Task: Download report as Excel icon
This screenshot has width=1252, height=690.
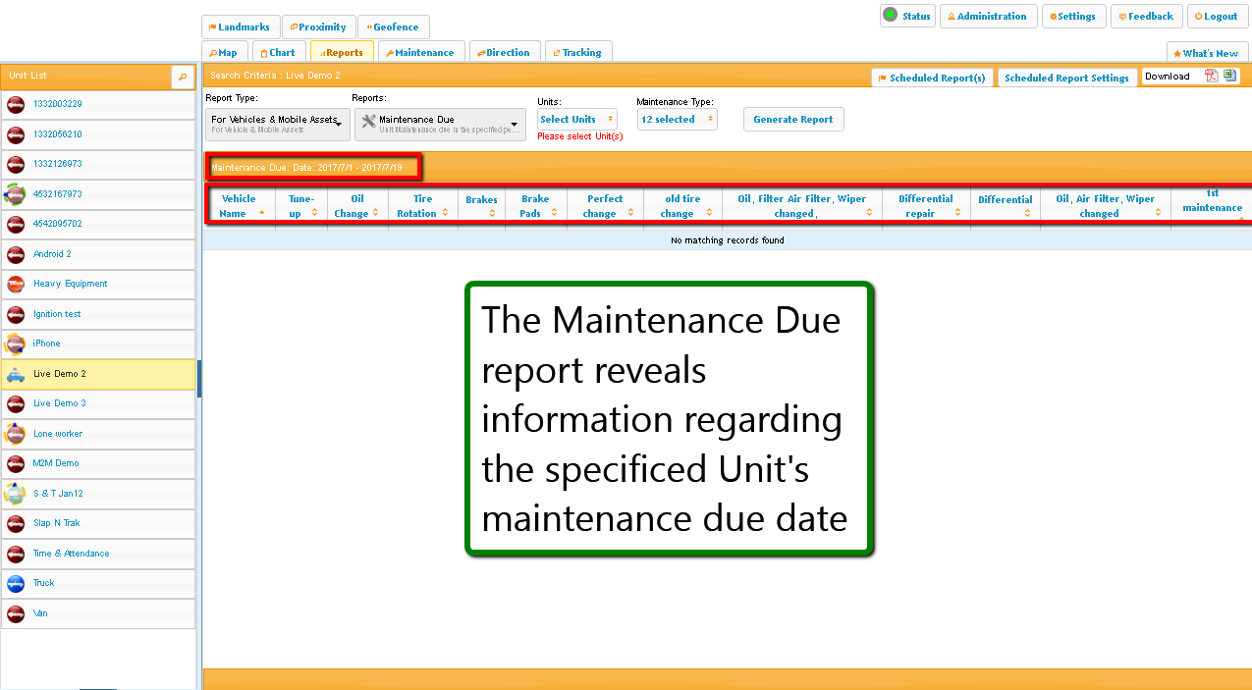Action: coord(1228,77)
